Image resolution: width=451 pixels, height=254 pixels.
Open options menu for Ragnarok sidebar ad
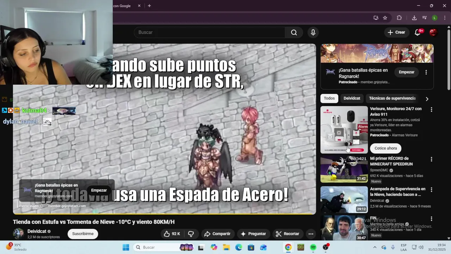pos(426,72)
